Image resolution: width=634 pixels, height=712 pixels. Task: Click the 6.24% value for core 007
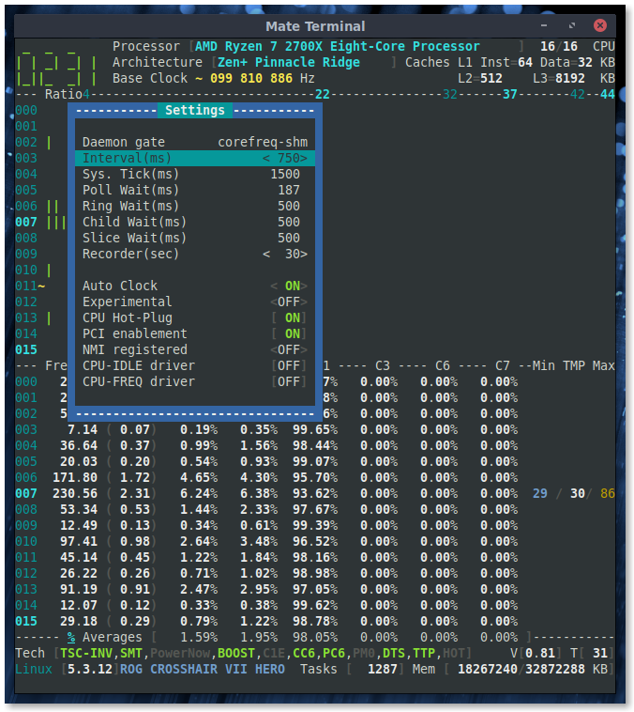(199, 493)
